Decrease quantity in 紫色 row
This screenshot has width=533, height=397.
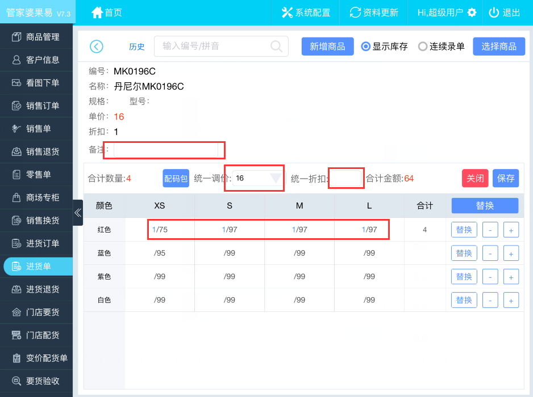click(x=490, y=277)
